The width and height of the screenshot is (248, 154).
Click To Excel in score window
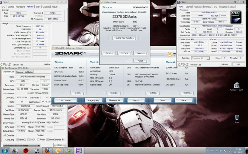(124, 53)
